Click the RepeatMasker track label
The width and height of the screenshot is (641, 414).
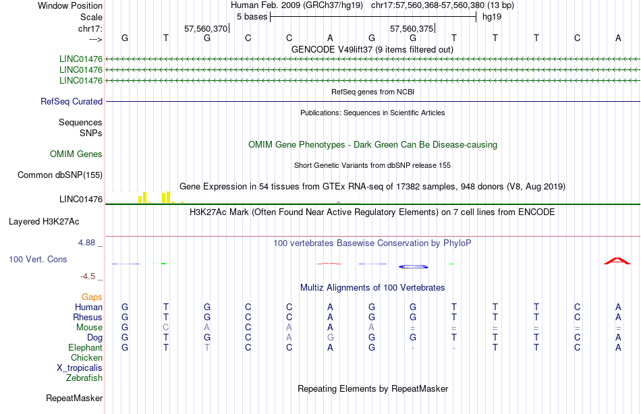click(74, 398)
